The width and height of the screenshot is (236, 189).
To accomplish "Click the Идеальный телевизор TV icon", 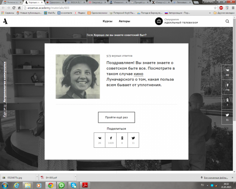I will pyautogui.click(x=159, y=21).
